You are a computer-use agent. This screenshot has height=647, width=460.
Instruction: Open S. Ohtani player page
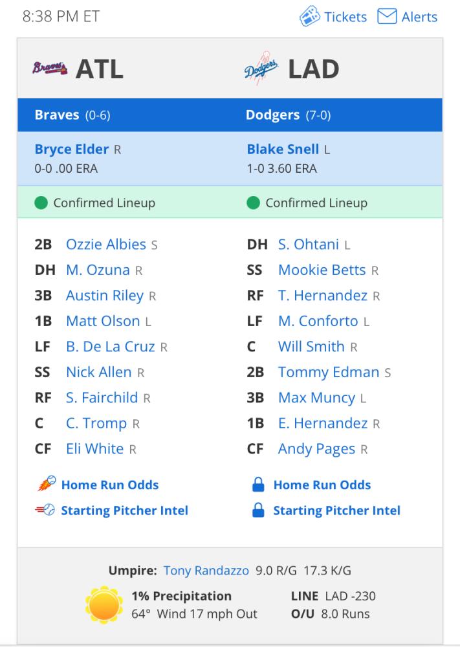[309, 245]
